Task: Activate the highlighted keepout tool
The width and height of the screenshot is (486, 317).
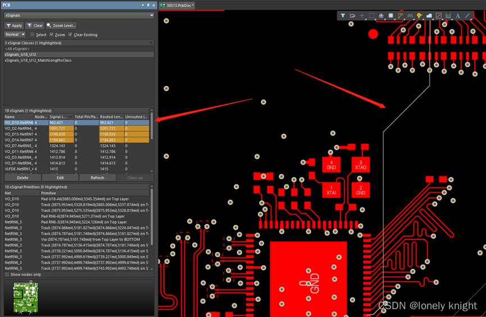Action: click(x=439, y=16)
